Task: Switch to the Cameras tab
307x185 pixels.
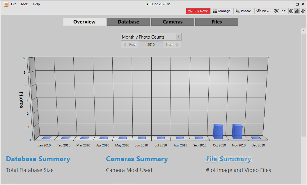Action: pyautogui.click(x=173, y=22)
